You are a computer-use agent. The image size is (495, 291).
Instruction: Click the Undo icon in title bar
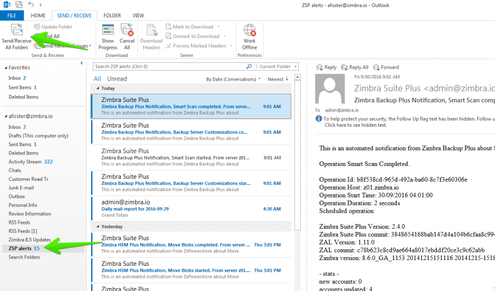pyautogui.click(x=30, y=4)
